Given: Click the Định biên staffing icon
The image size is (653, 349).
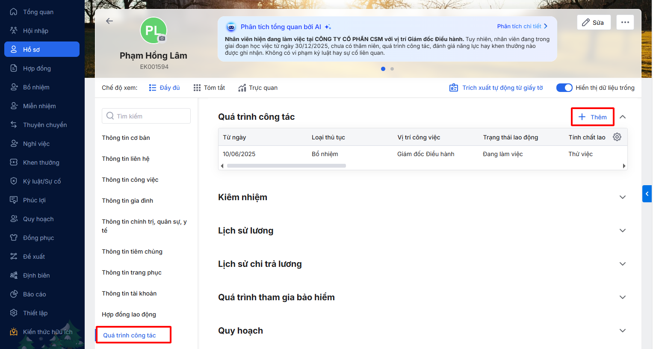Looking at the screenshot, I should point(14,275).
